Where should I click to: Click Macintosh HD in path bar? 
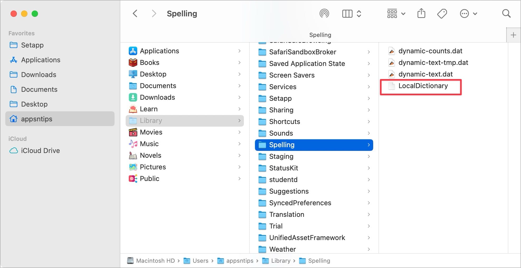coord(155,261)
